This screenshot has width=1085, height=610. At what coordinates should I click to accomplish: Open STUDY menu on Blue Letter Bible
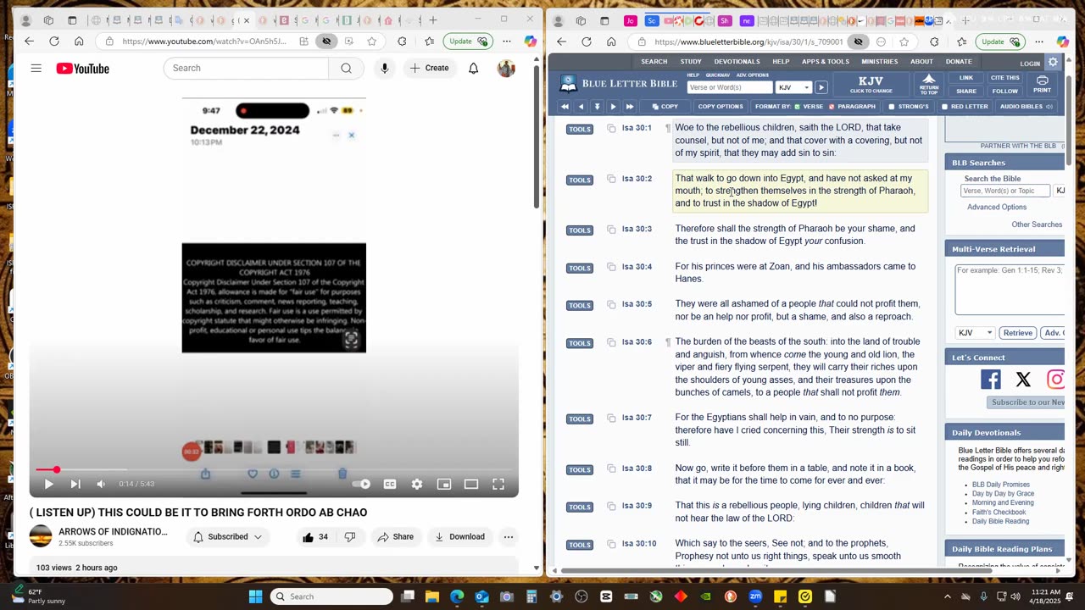tap(691, 62)
